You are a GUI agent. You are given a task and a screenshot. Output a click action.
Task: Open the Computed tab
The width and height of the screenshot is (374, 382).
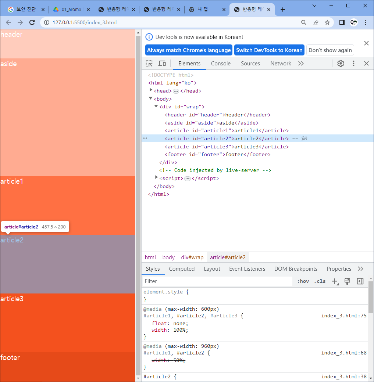[182, 269]
